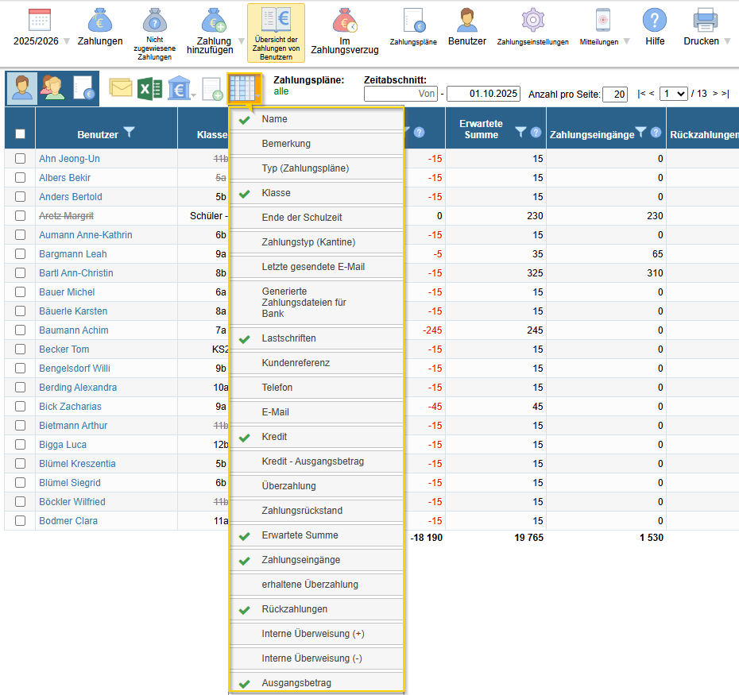739x695 pixels.
Task: Click the Nicht zugewiesene Zahlungen icon
Action: [155, 21]
